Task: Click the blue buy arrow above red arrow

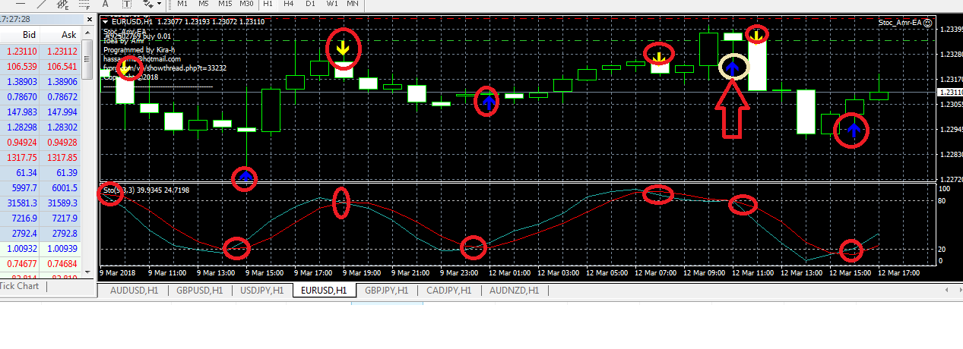Action: (733, 69)
